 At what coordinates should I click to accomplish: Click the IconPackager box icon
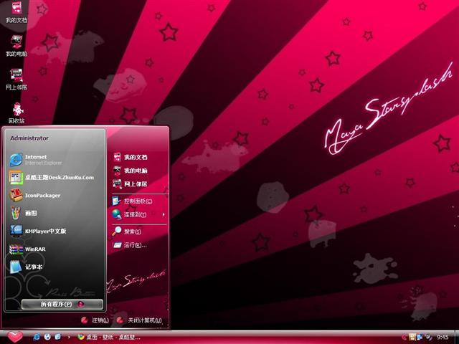[16, 195]
